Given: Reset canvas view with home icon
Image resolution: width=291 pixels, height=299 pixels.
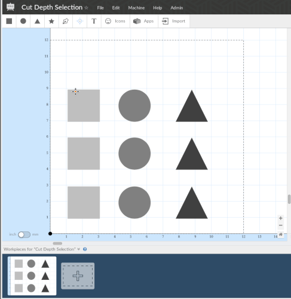Looking at the screenshot, I should pos(281,234).
